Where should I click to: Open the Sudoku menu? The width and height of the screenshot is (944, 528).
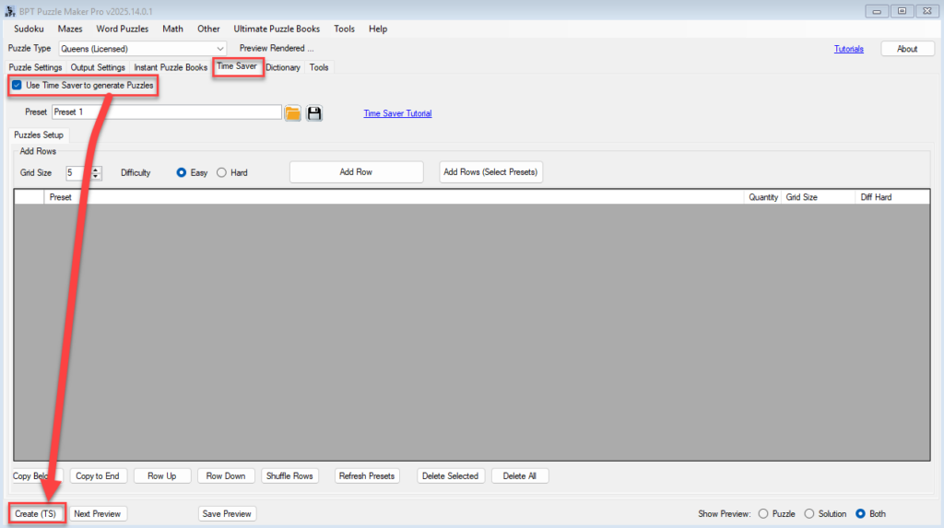pyautogui.click(x=29, y=29)
